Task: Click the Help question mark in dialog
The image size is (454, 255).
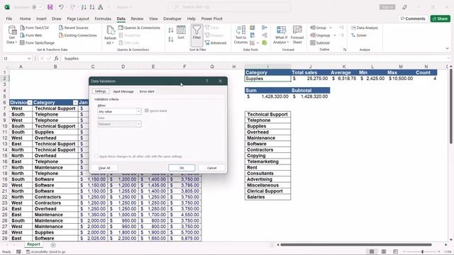Action: [x=206, y=81]
